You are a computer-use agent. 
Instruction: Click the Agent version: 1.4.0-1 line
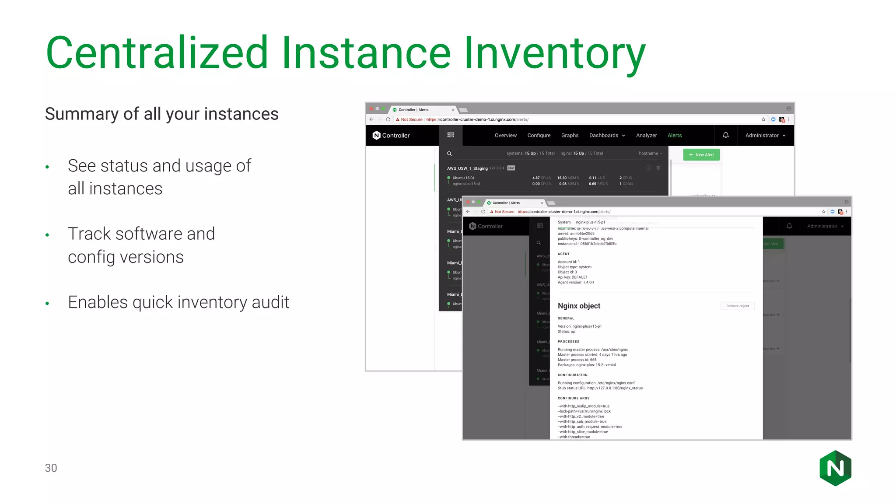tap(576, 283)
